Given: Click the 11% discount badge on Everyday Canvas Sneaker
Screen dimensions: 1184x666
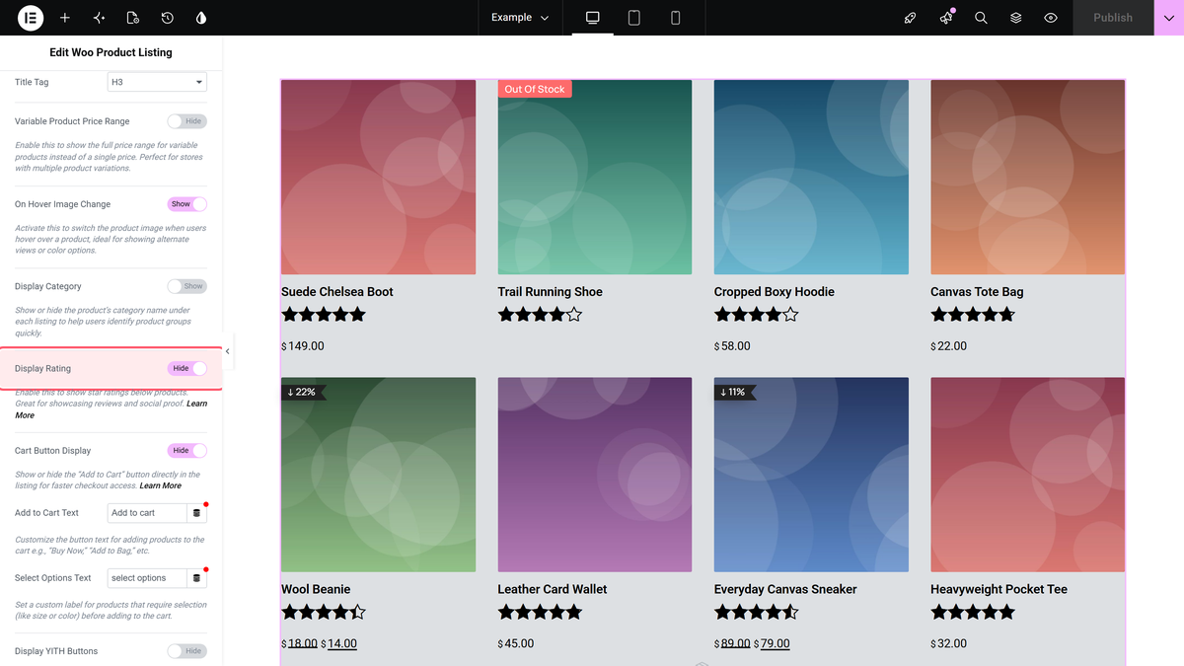Looking at the screenshot, I should click(734, 392).
